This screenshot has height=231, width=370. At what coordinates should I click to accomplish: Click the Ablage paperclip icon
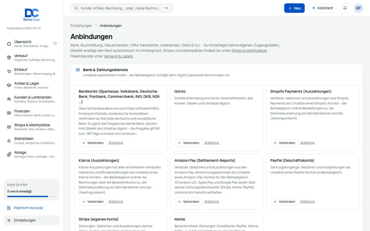click(x=9, y=154)
